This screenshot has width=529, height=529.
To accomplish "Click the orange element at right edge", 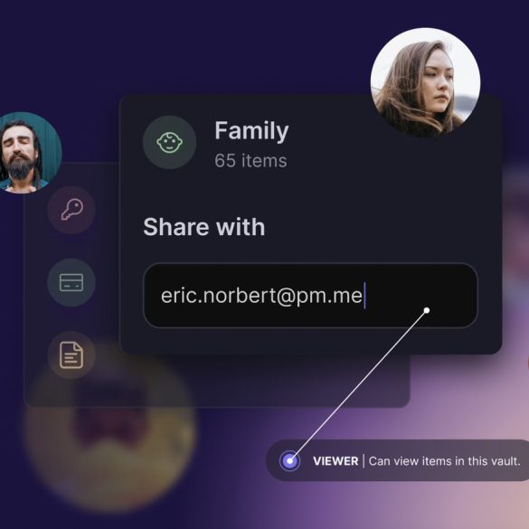I will point(528,363).
